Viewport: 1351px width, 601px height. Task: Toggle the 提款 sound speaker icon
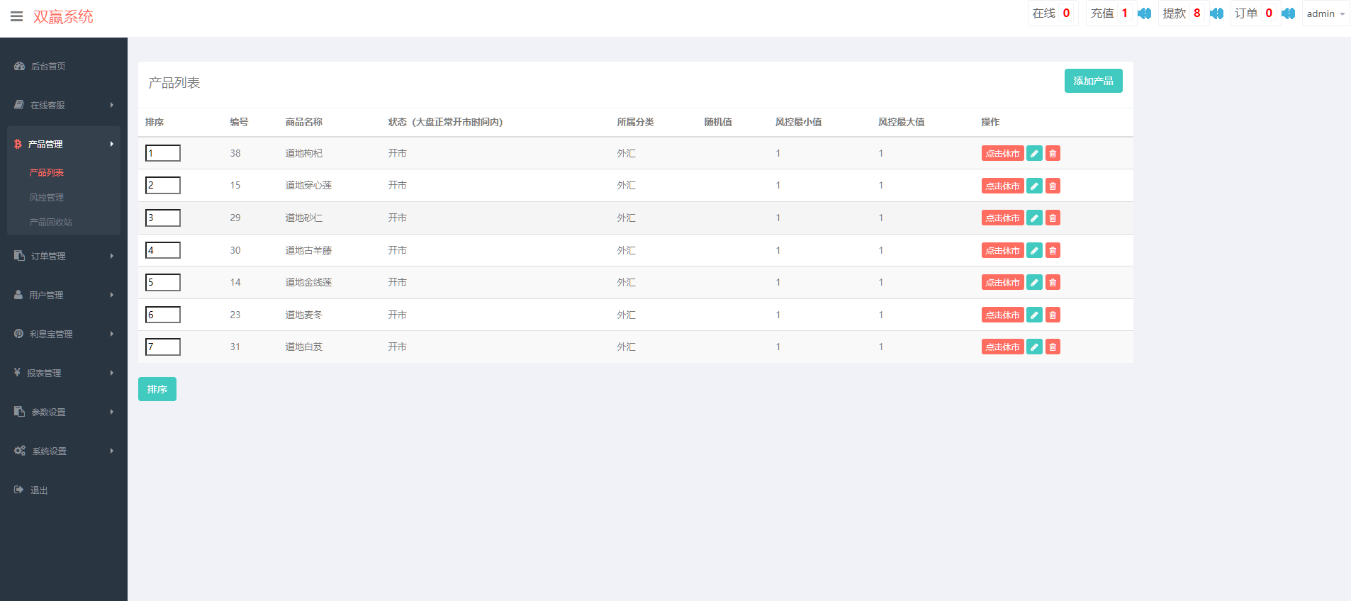(x=1216, y=13)
